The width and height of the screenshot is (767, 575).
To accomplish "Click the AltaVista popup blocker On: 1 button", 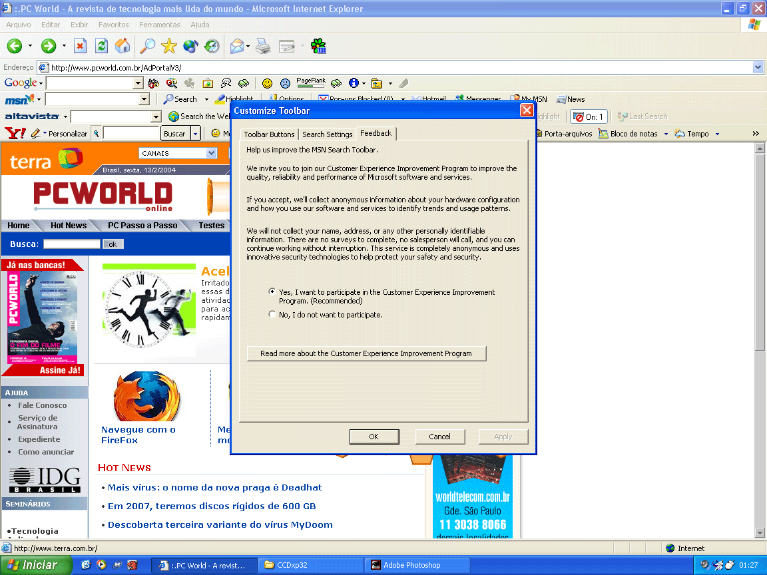I will pyautogui.click(x=589, y=117).
